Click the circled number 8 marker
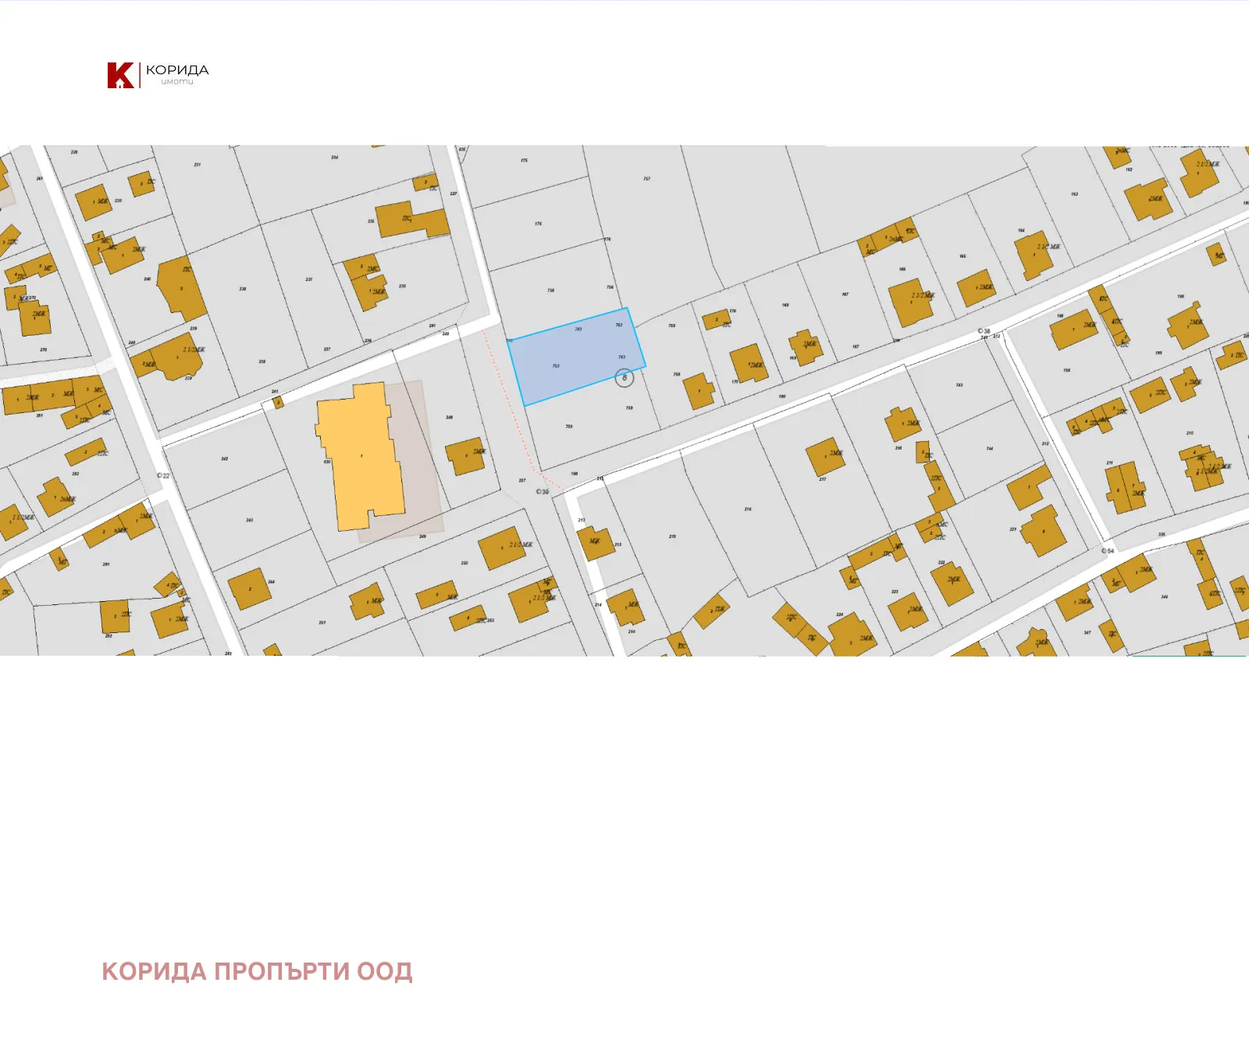 pyautogui.click(x=624, y=378)
